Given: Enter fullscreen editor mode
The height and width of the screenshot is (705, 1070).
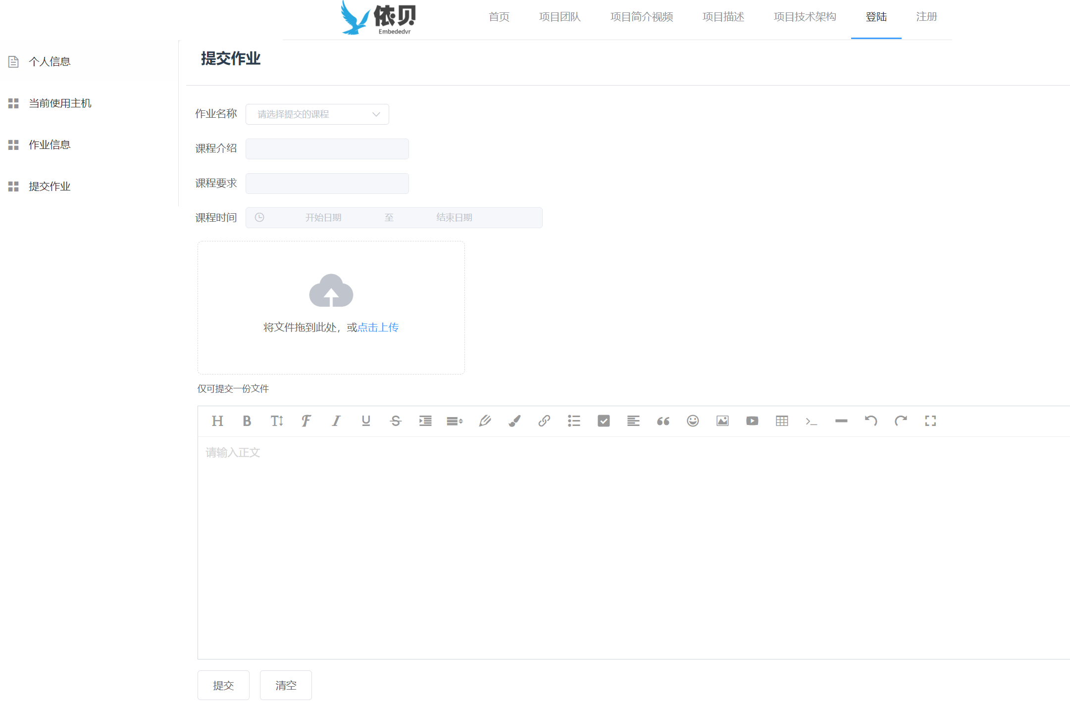Looking at the screenshot, I should pyautogui.click(x=930, y=421).
